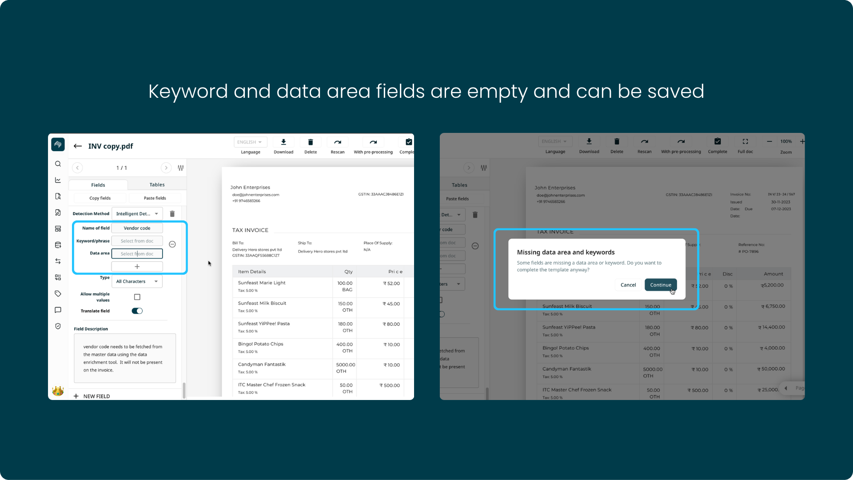Open ENGLISH language dropdown in right window
Image resolution: width=853 pixels, height=480 pixels.
[555, 141]
